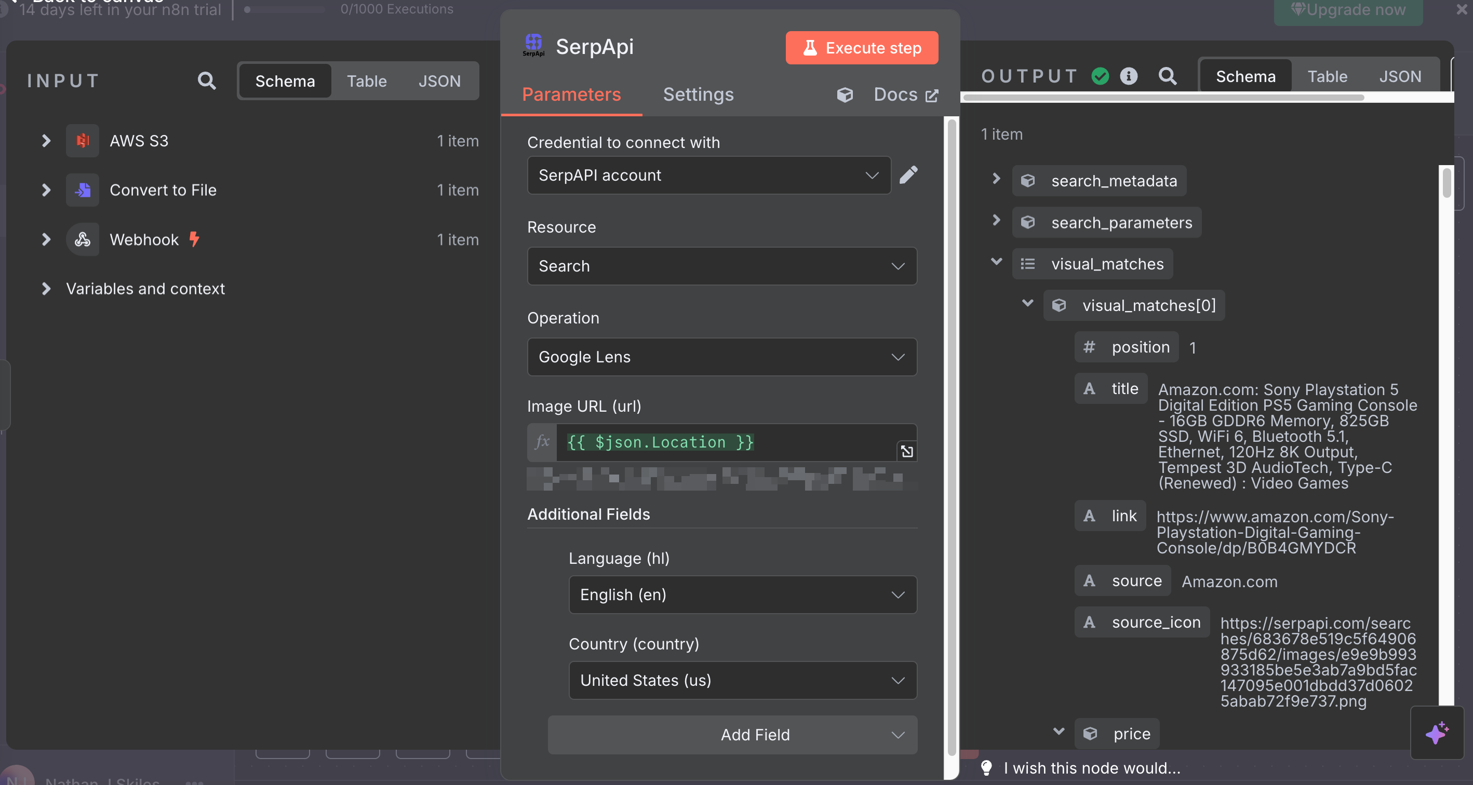
Task: Click the AWS S3 node icon
Action: click(x=83, y=141)
